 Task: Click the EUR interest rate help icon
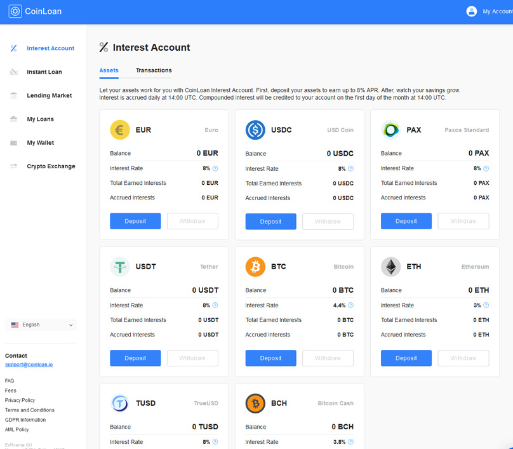pyautogui.click(x=215, y=168)
